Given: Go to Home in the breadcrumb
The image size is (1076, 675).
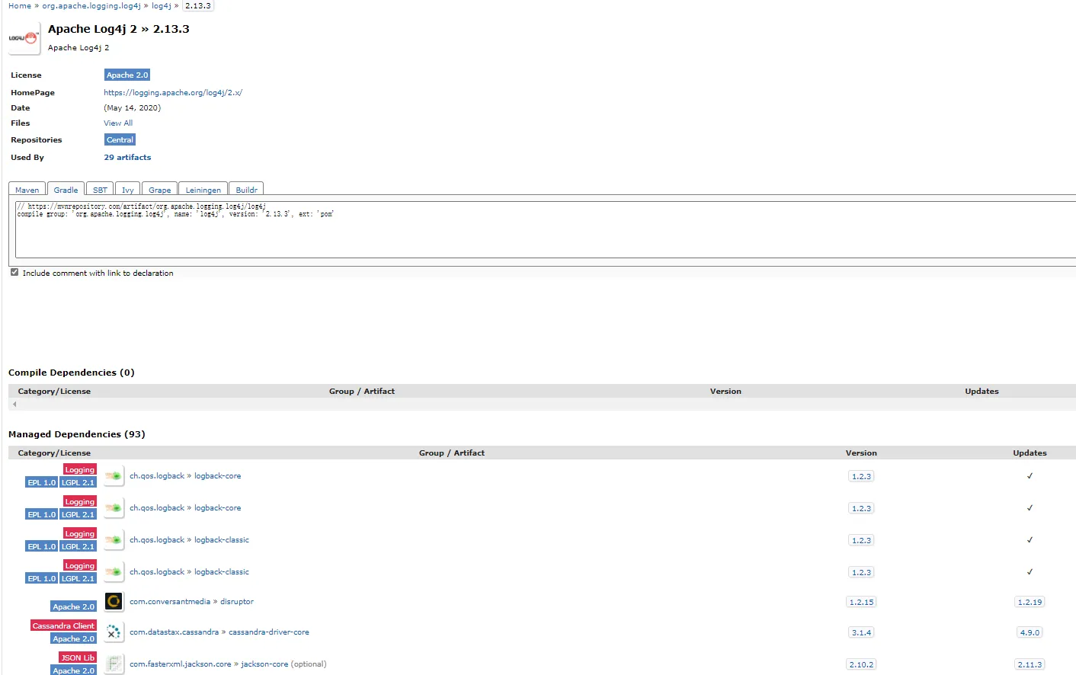Looking at the screenshot, I should pos(20,6).
